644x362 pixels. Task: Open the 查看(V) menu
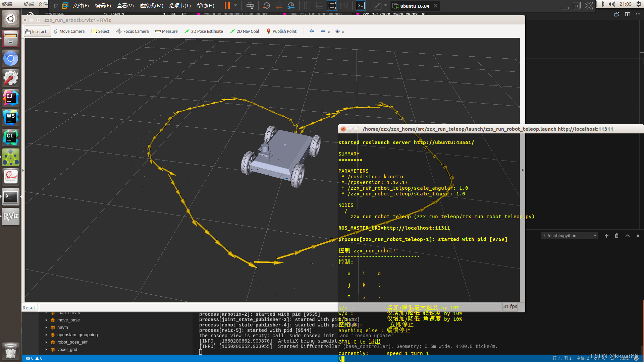[125, 6]
